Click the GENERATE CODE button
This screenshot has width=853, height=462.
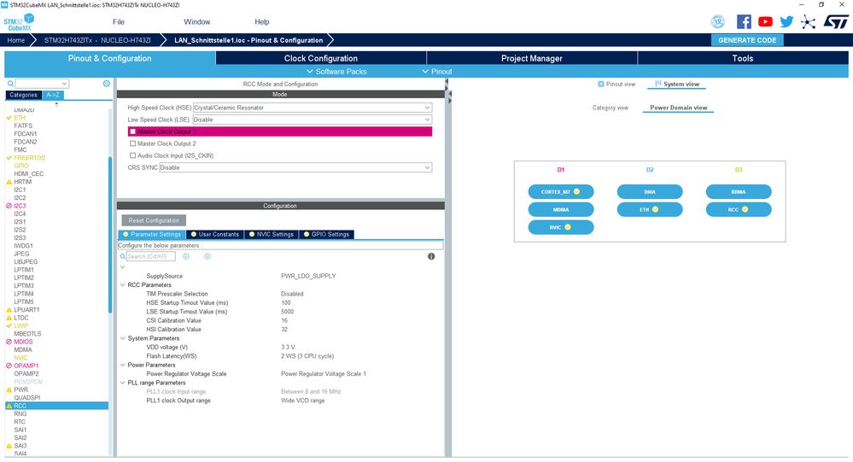click(747, 40)
